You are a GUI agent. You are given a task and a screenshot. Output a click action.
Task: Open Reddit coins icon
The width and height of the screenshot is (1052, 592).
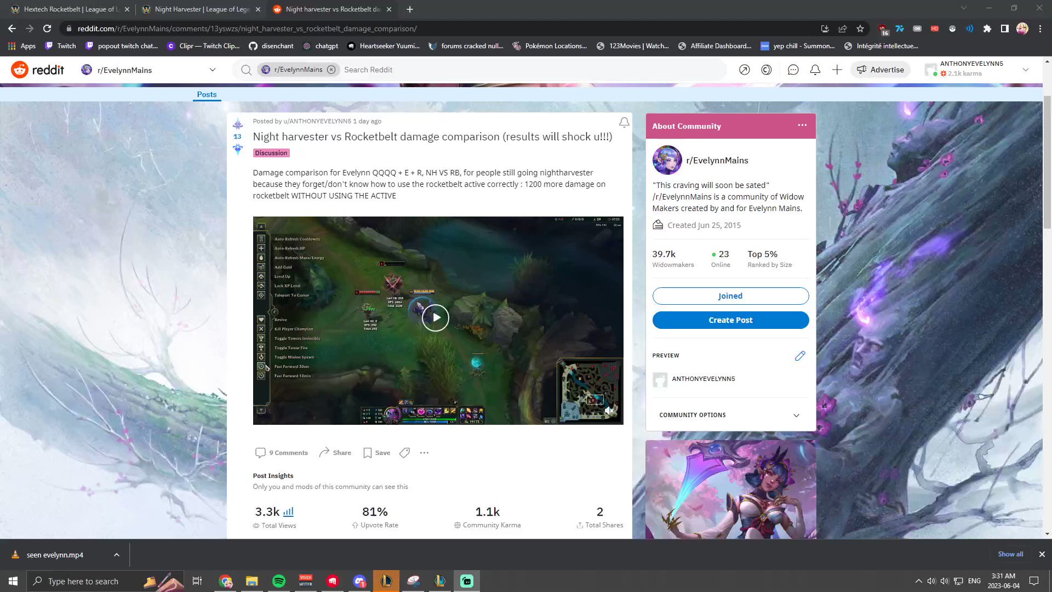pyautogui.click(x=766, y=70)
